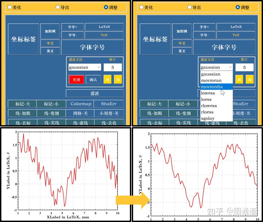Select the 导出 radio option
The width and height of the screenshot is (263, 222).
(x=57, y=7)
